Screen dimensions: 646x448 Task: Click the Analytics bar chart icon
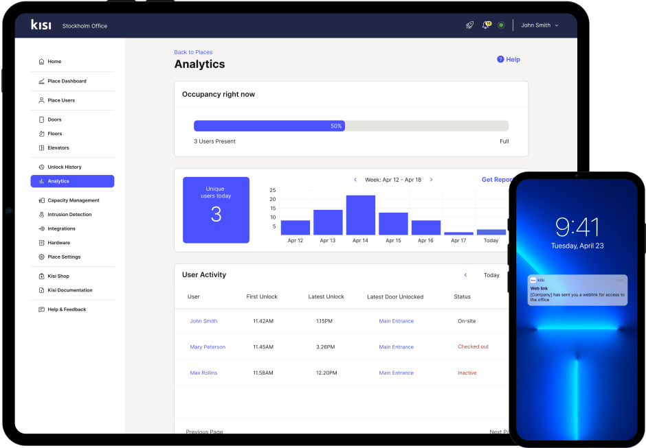(x=41, y=181)
